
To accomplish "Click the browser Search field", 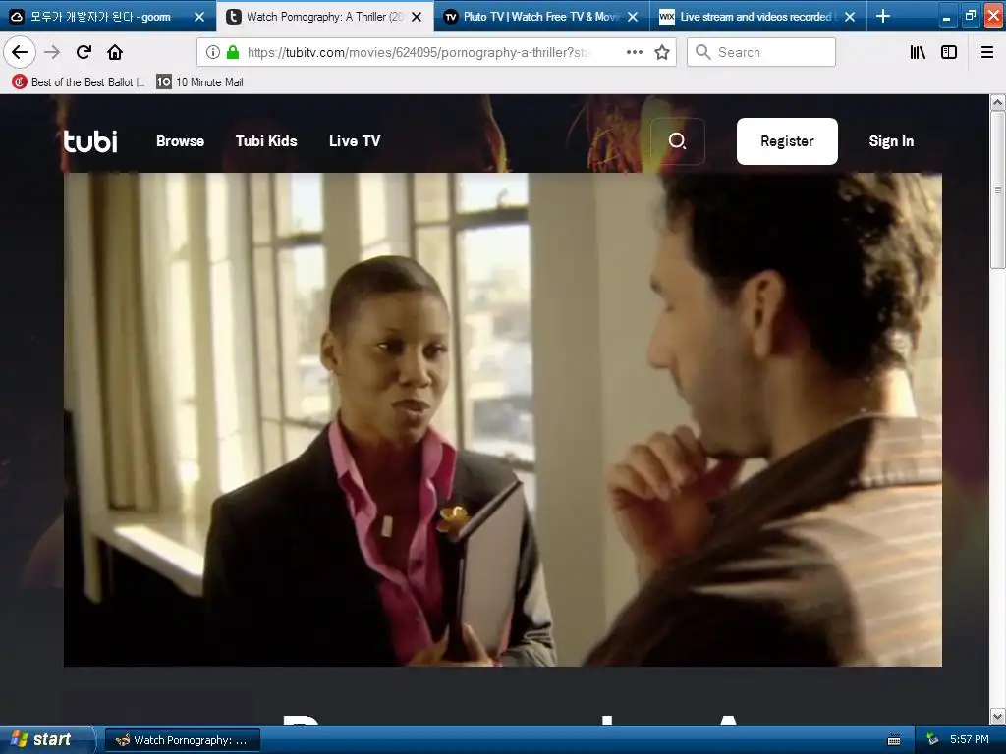I will [761, 52].
